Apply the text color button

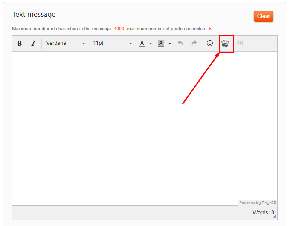click(142, 43)
